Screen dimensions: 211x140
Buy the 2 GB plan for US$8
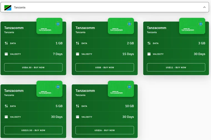pos(105,67)
